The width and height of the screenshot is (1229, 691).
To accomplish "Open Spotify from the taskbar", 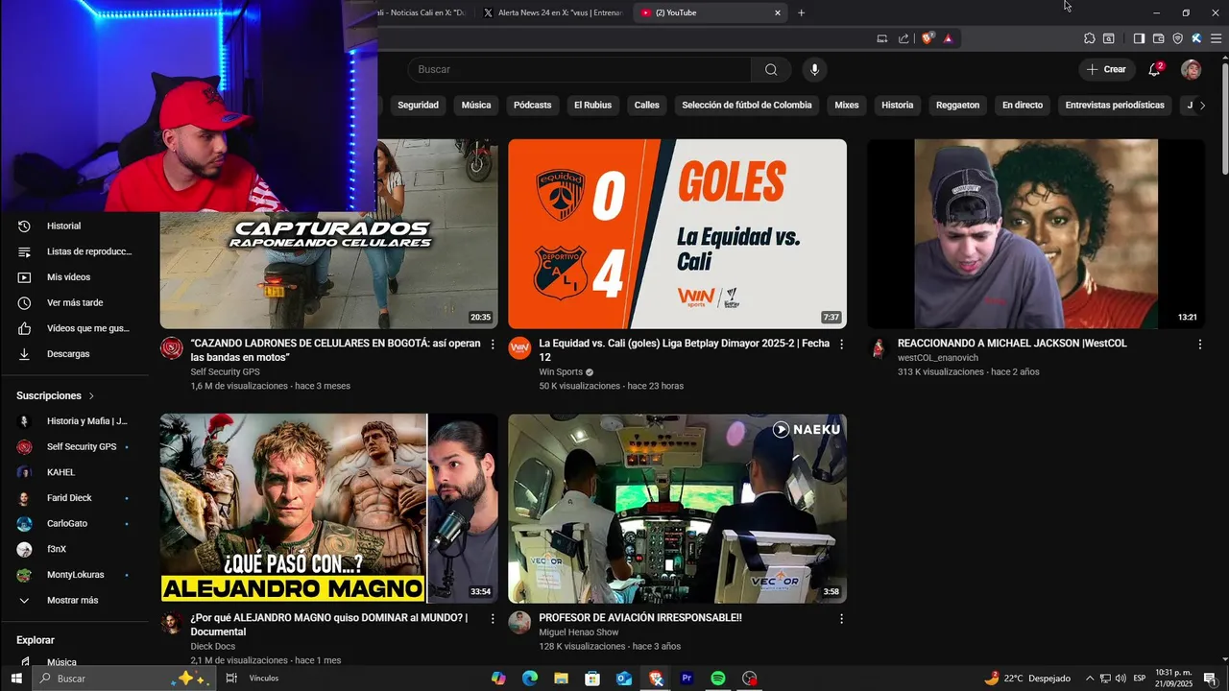I will point(718,679).
